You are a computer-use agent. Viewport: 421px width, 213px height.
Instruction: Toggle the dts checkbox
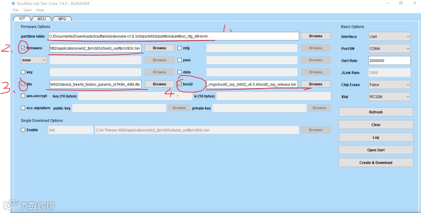(23, 84)
